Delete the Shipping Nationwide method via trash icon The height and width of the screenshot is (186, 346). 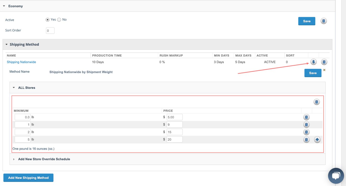[324, 62]
